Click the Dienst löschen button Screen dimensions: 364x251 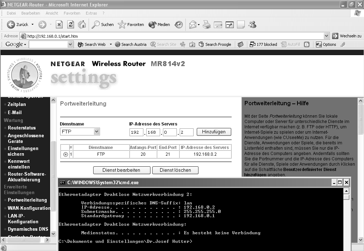coord(175,170)
